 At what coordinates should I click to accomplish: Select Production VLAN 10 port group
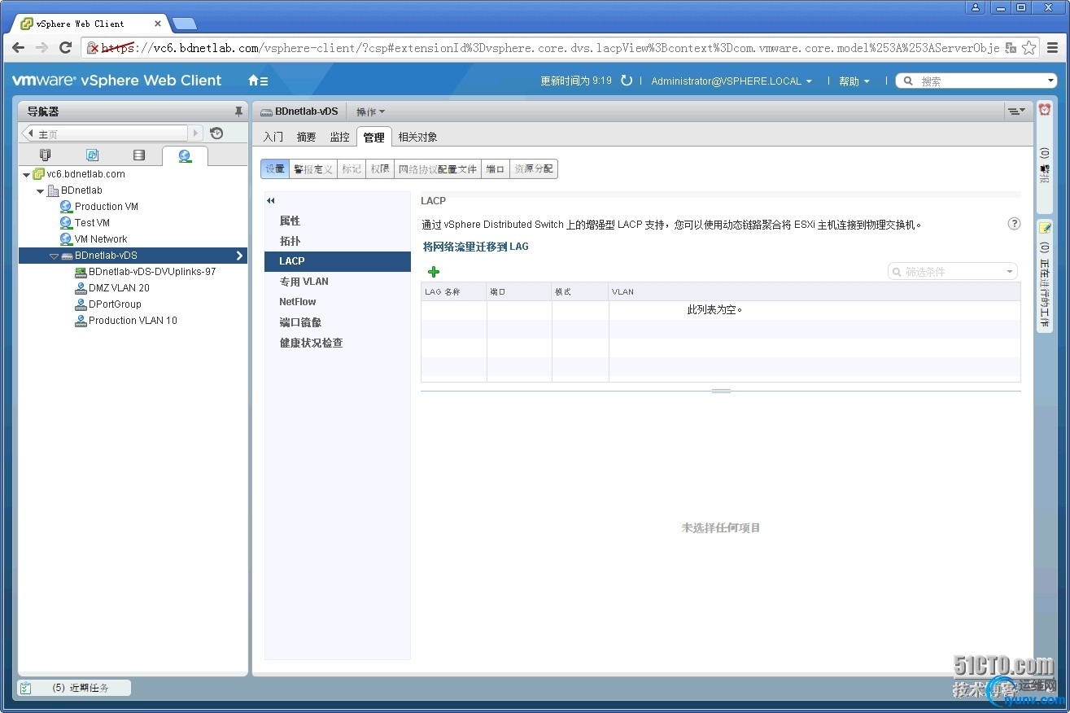pos(133,321)
